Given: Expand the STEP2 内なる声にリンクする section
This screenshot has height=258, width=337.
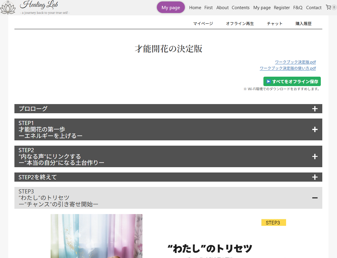Looking at the screenshot, I should click(315, 157).
